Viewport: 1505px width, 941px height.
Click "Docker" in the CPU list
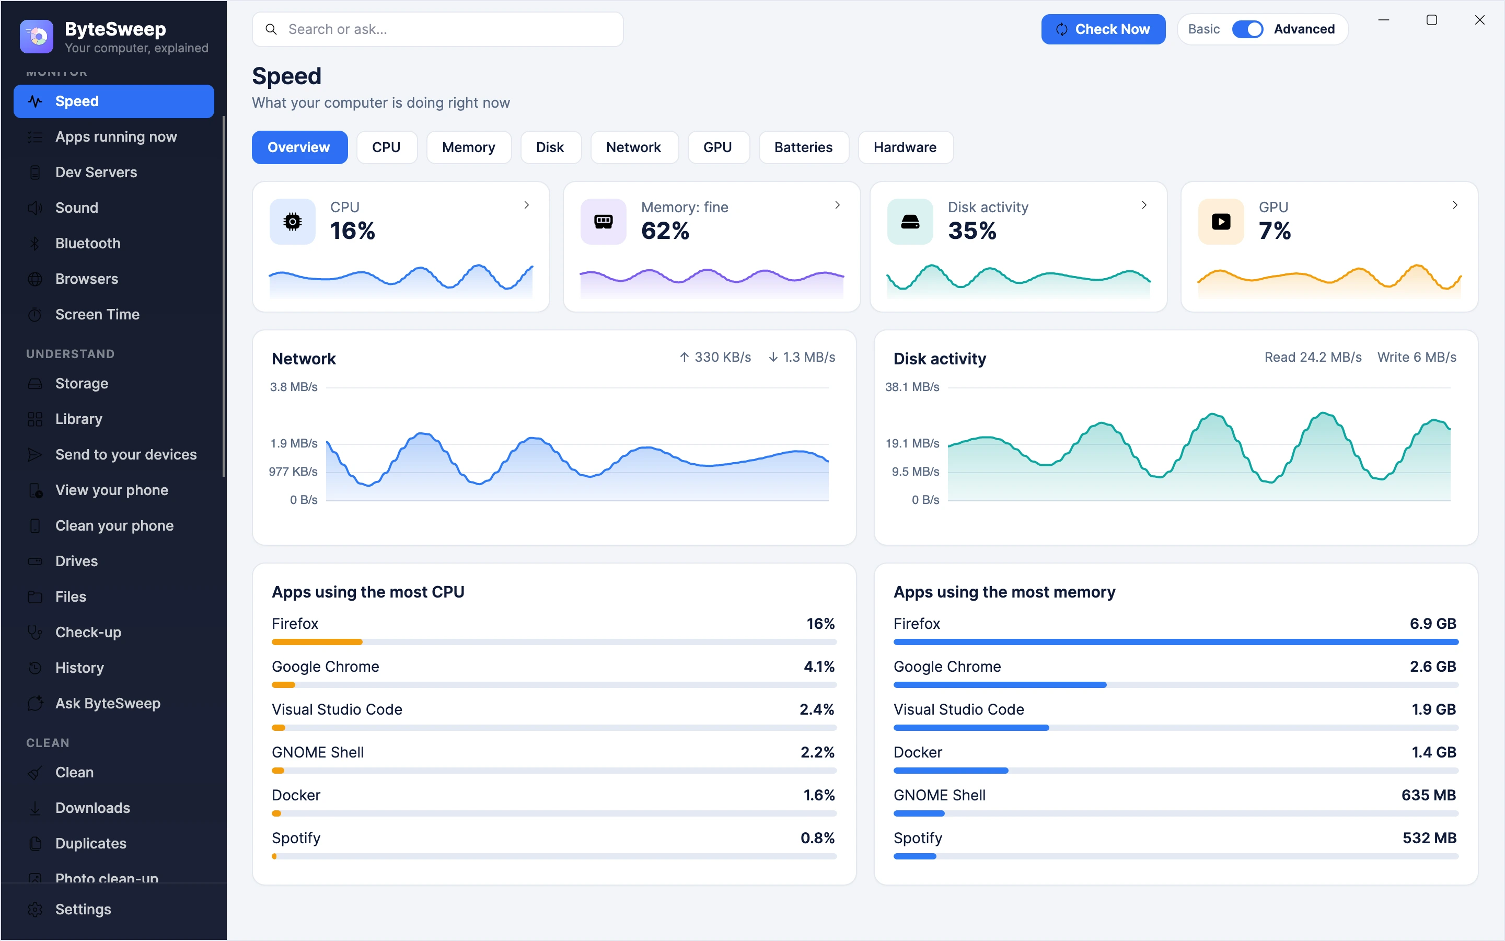296,795
